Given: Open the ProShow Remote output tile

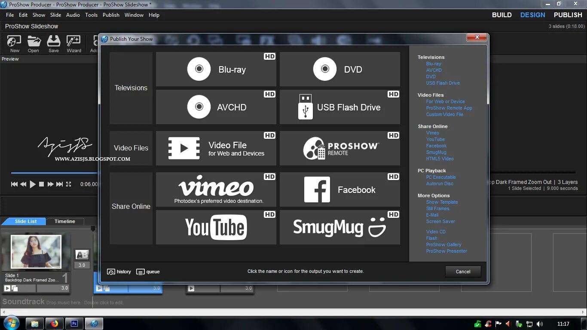Looking at the screenshot, I should pos(339,148).
